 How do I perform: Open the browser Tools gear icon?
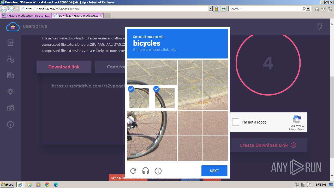pyautogui.click(x=330, y=9)
